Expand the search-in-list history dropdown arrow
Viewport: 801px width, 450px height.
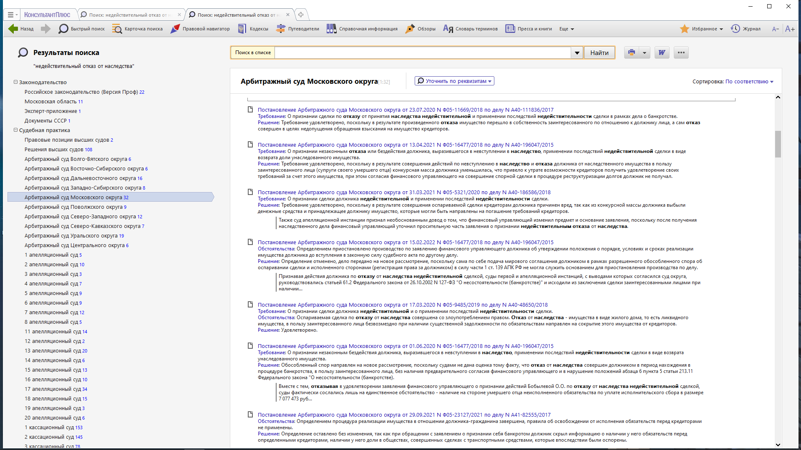tap(577, 52)
